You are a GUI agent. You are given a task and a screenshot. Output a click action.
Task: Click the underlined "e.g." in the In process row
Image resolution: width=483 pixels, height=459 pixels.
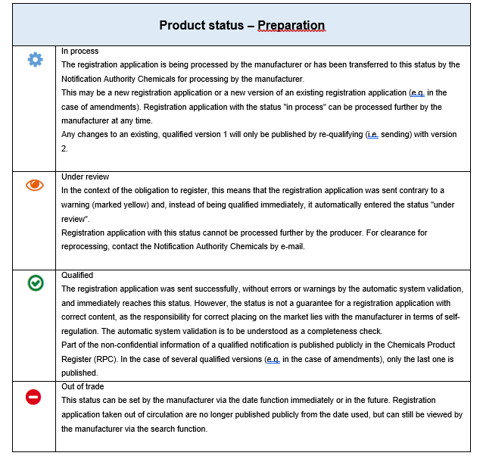coord(418,92)
